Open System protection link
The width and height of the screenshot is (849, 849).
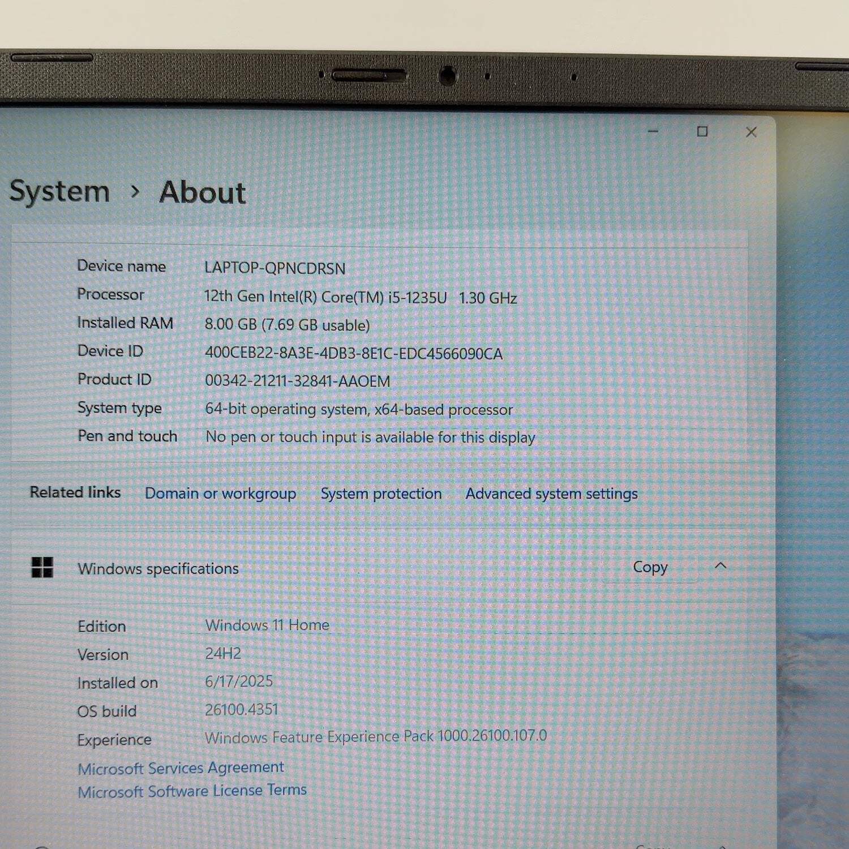point(381,494)
